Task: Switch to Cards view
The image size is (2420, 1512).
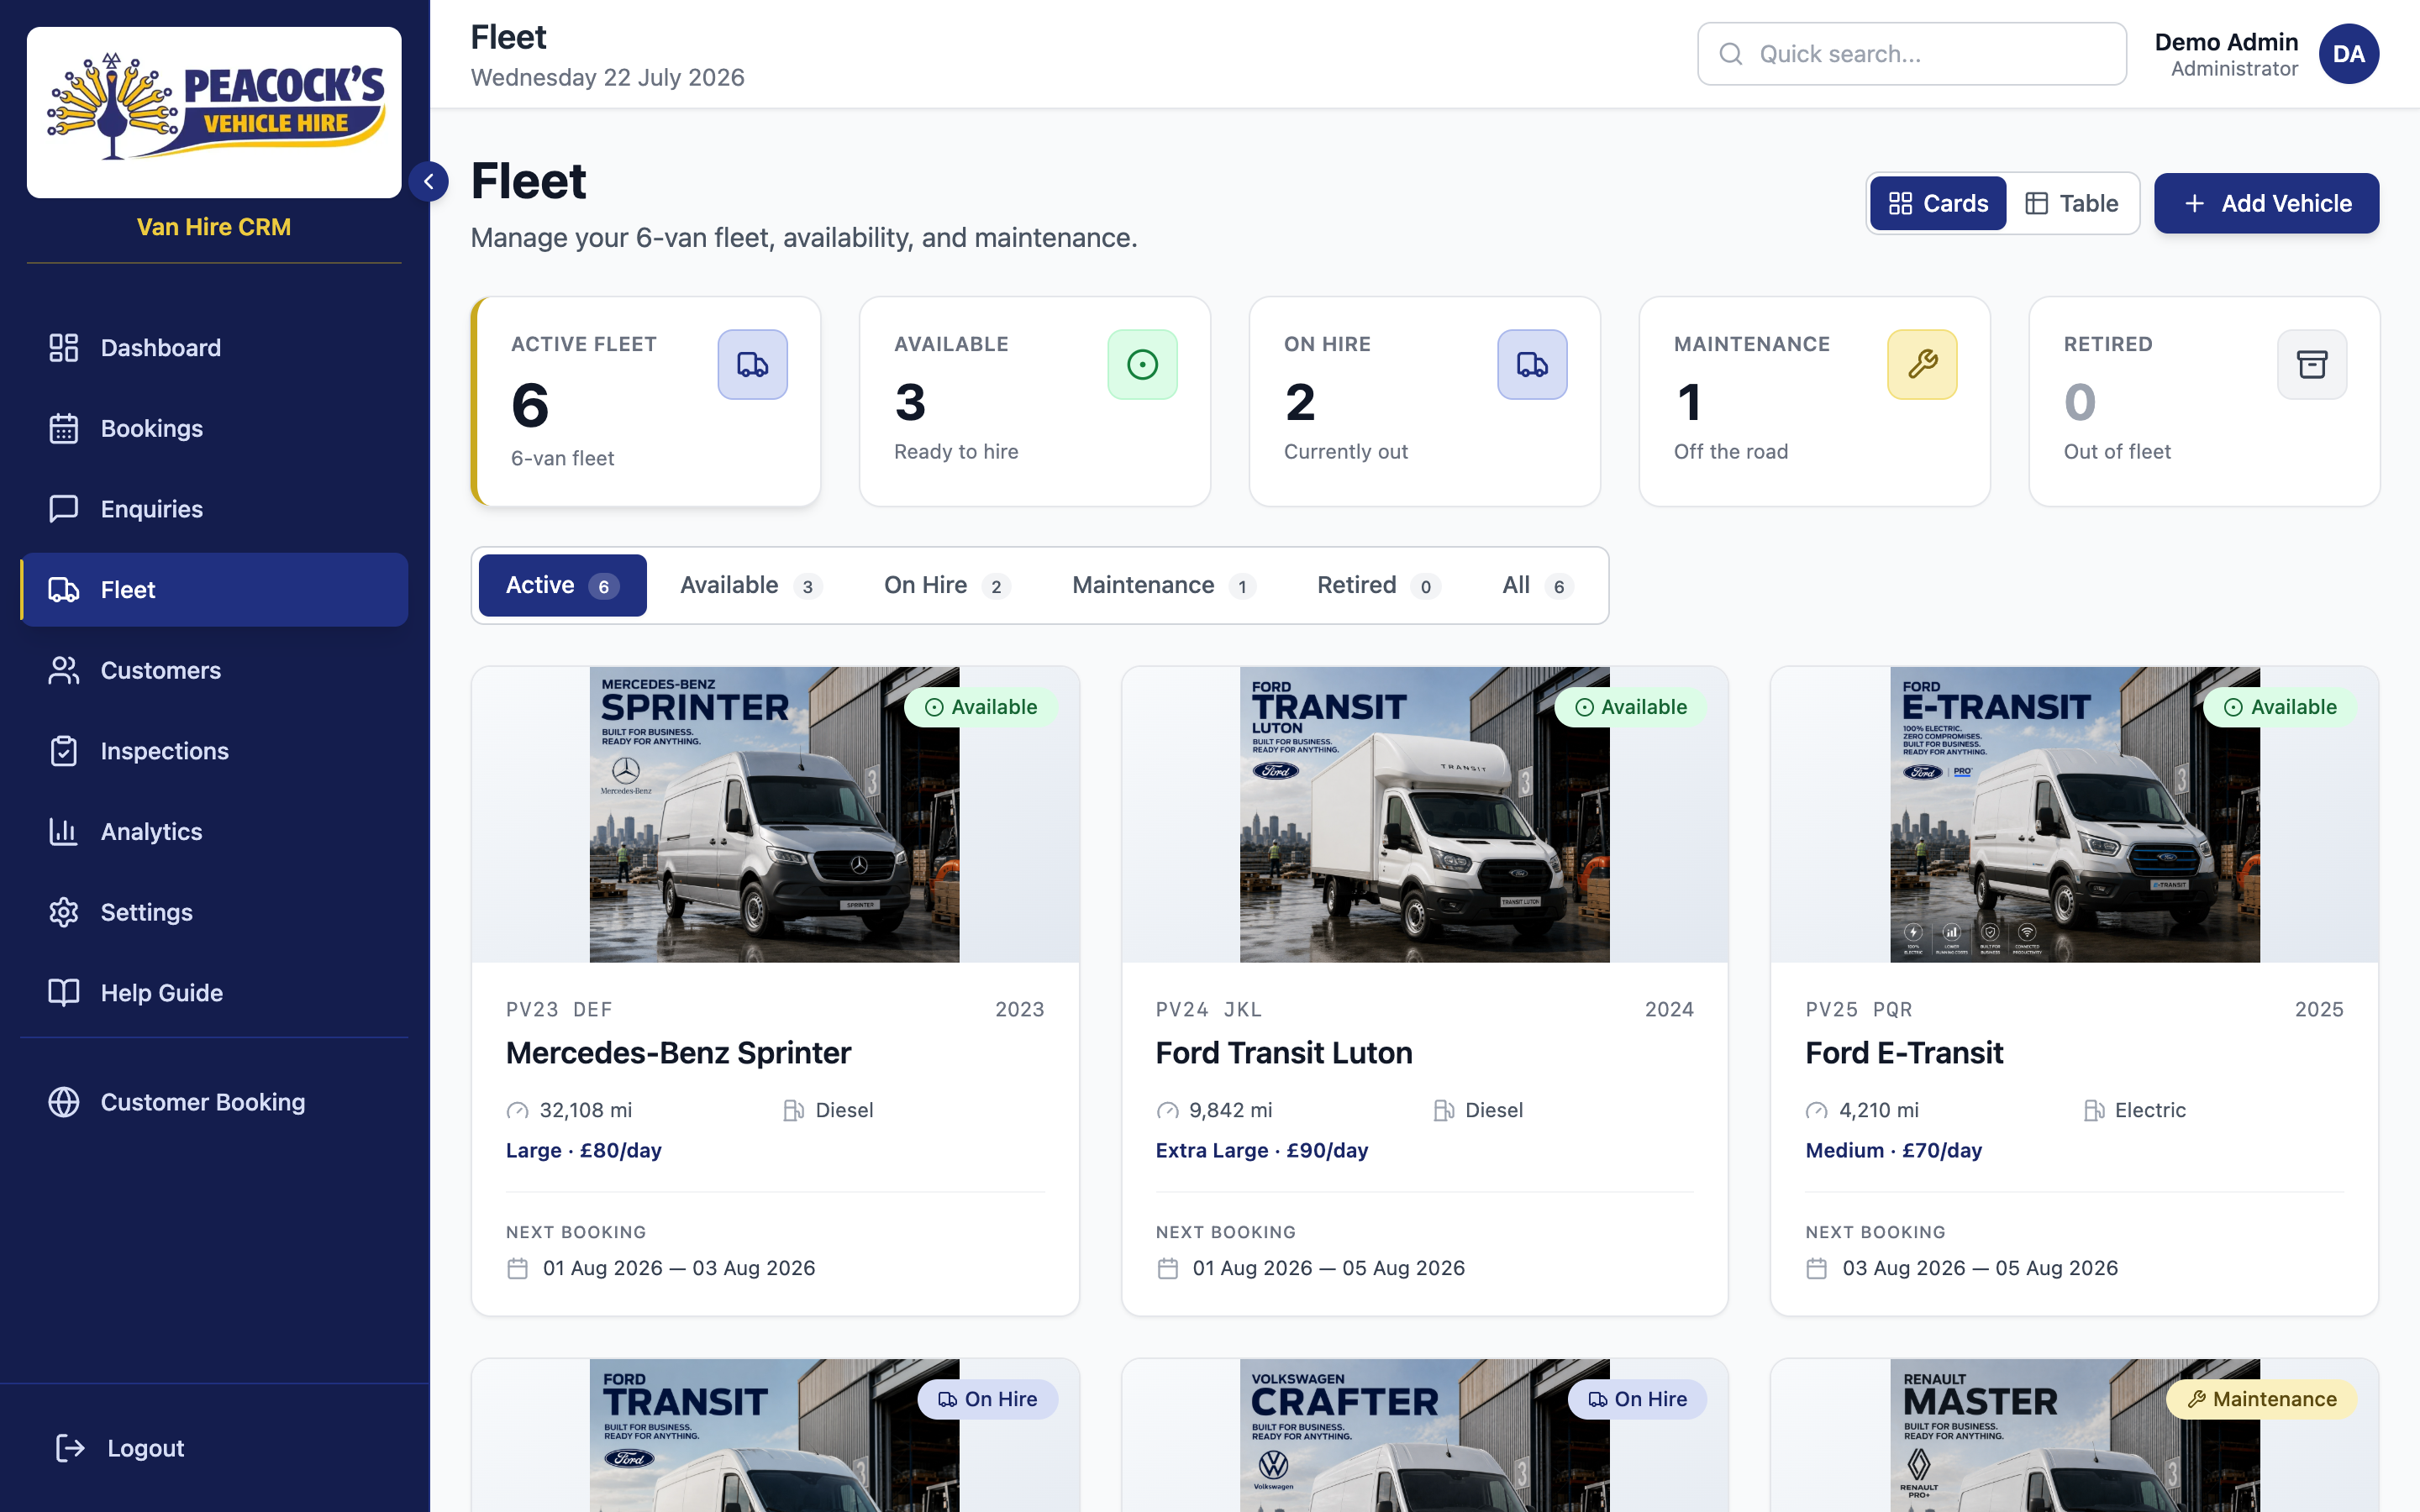Action: pyautogui.click(x=1938, y=204)
